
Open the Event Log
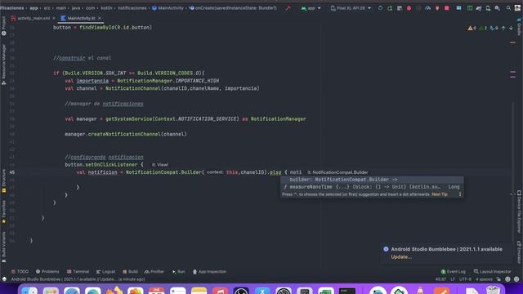tap(453, 272)
